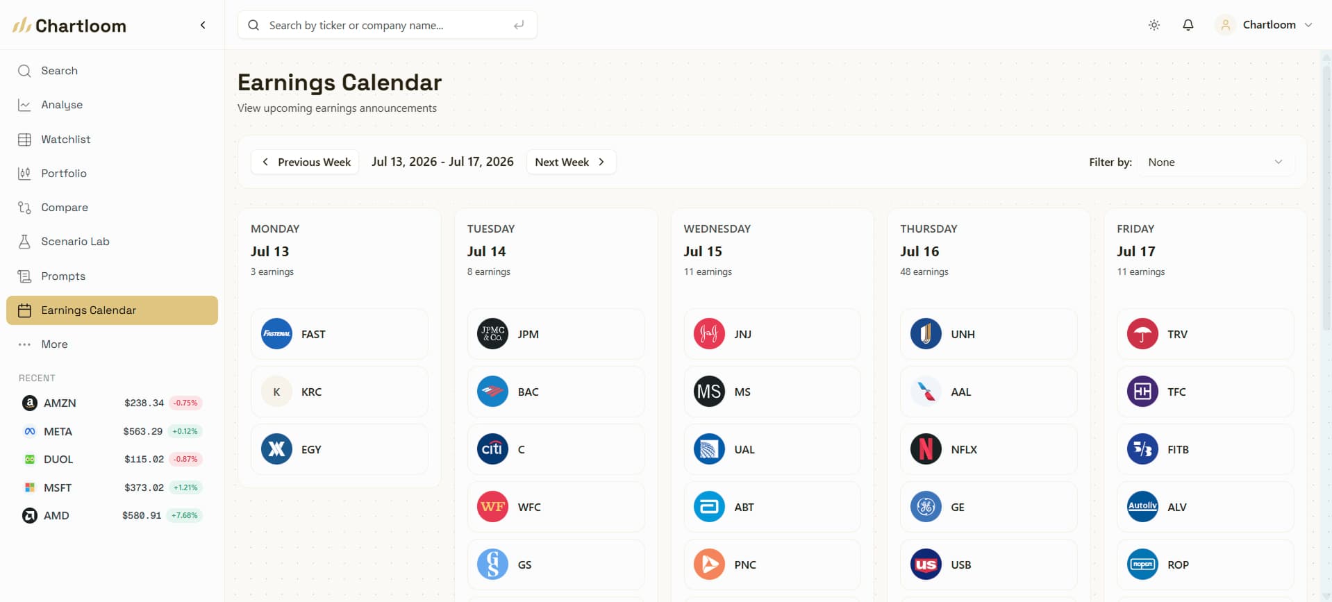The image size is (1332, 602).
Task: Select Earnings Calendar sidebar item
Action: pyautogui.click(x=112, y=310)
